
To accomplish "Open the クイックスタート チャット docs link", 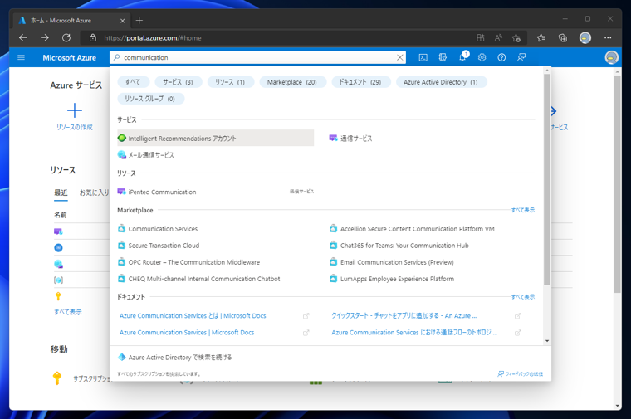I will (x=404, y=315).
